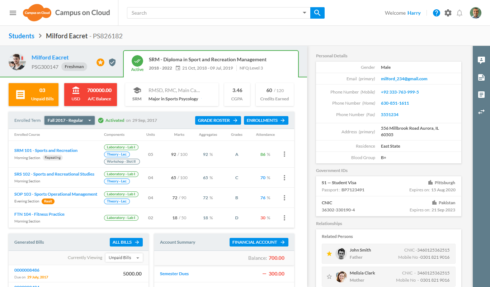Open the options menu for SRM 101 row

click(284, 154)
